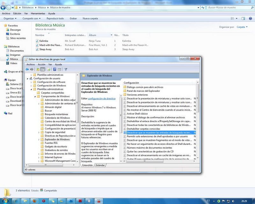The image size is (255, 204).
Task: Select Deshabilitar carpetas conocidas policy
Action: 143,128
